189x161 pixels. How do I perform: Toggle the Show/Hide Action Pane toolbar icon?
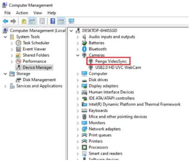coord(61,21)
